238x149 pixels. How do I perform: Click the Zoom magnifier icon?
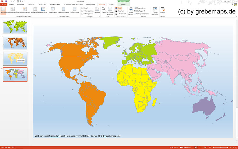(x=104, y=10)
